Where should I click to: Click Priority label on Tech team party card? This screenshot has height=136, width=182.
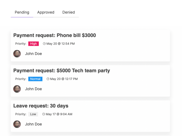coord(21,79)
